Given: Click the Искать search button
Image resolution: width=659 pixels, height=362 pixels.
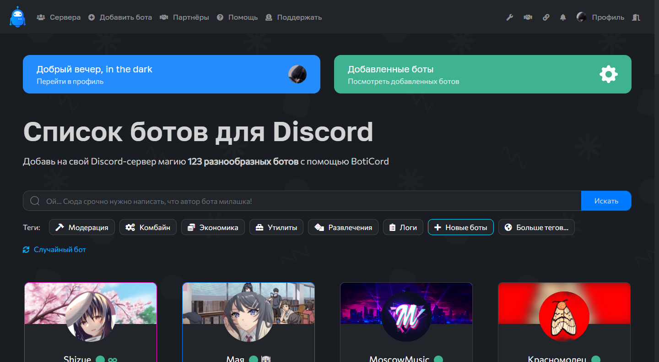Looking at the screenshot, I should coord(606,201).
